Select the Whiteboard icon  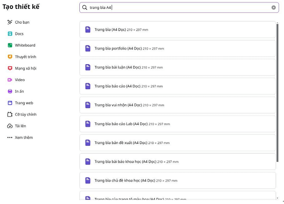point(10,45)
